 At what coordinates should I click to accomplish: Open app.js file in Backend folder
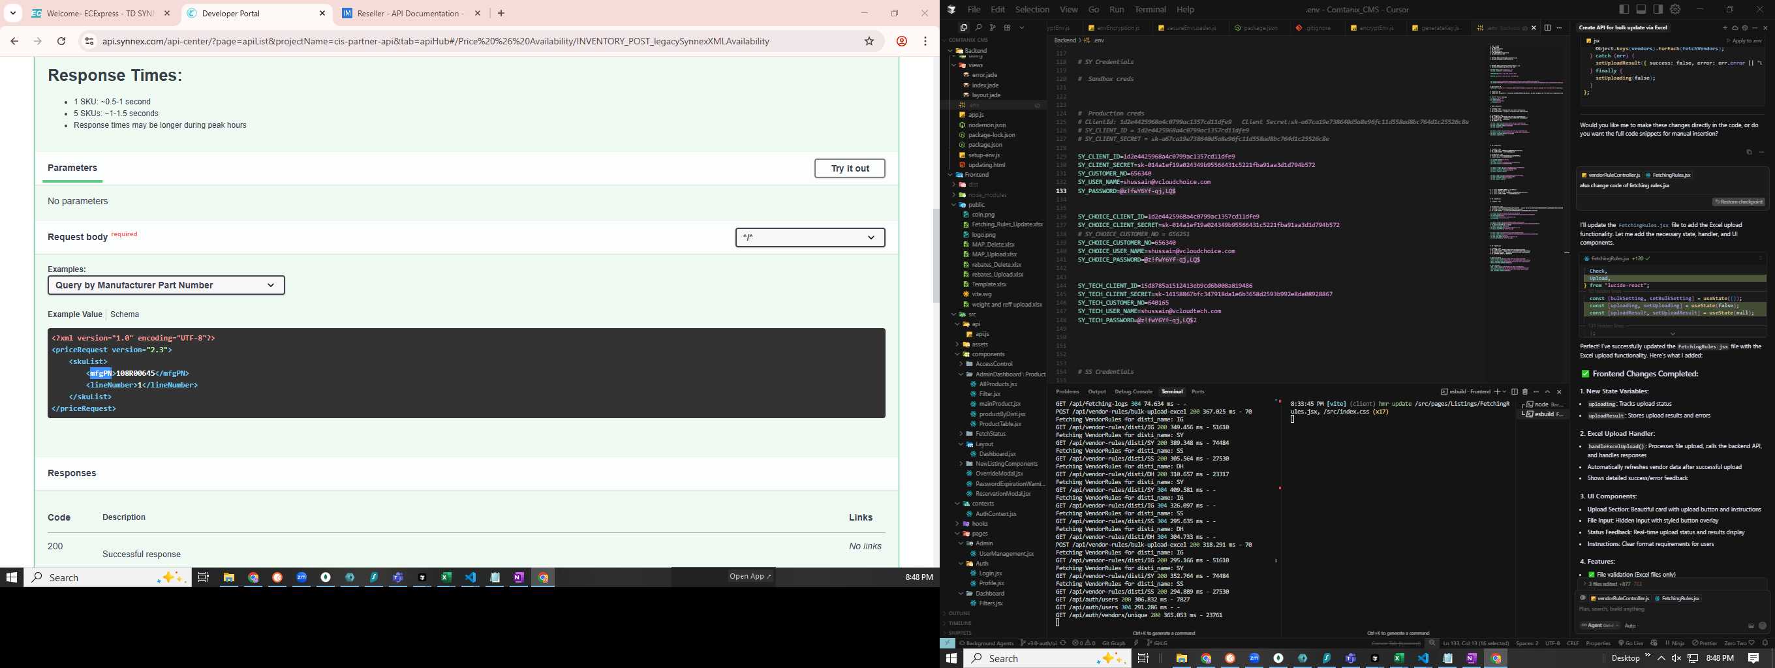pos(976,115)
